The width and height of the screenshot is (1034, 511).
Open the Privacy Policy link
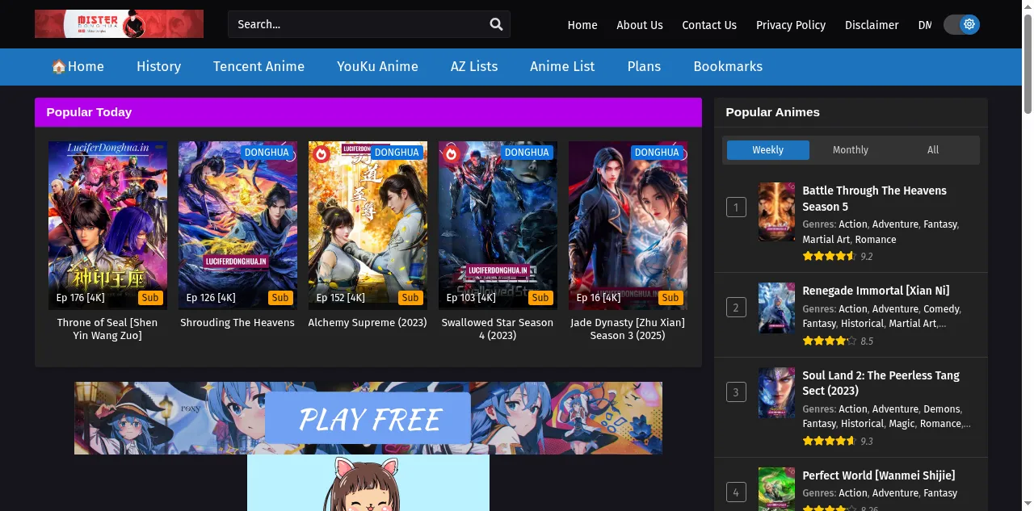(x=791, y=25)
